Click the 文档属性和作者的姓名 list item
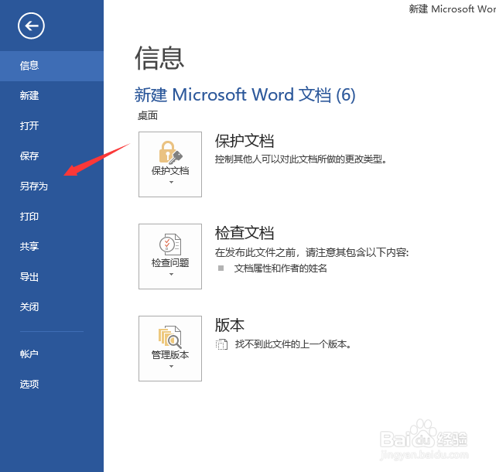The height and width of the screenshot is (472, 496). coord(281,268)
